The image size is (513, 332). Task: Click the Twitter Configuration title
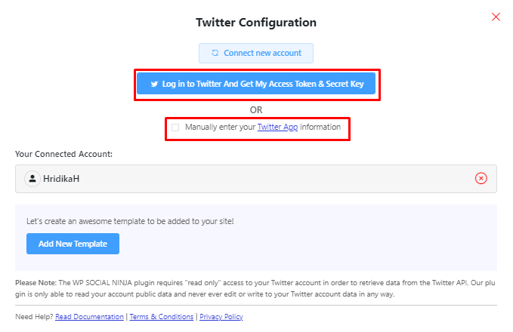coord(256,22)
